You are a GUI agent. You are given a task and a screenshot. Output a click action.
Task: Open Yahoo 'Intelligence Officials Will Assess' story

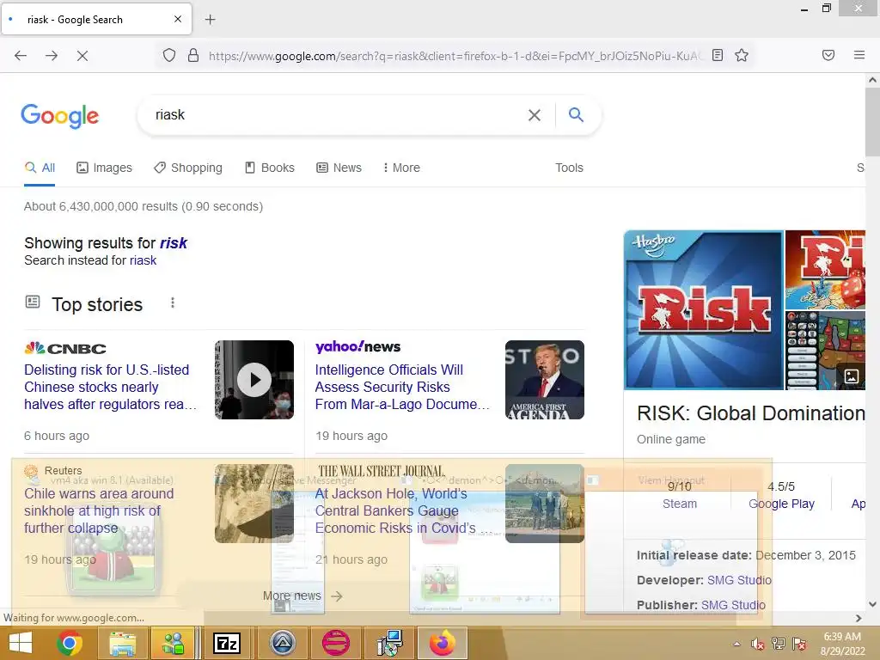[x=402, y=388]
